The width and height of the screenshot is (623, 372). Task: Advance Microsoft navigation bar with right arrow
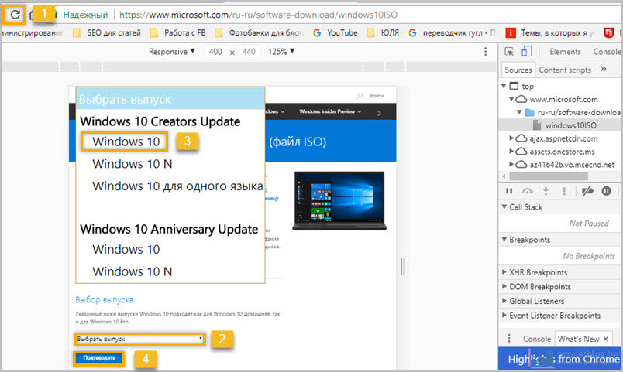379,113
